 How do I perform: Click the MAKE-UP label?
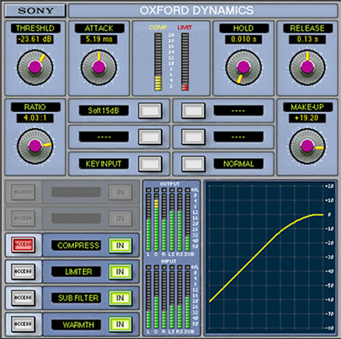pyautogui.click(x=308, y=107)
